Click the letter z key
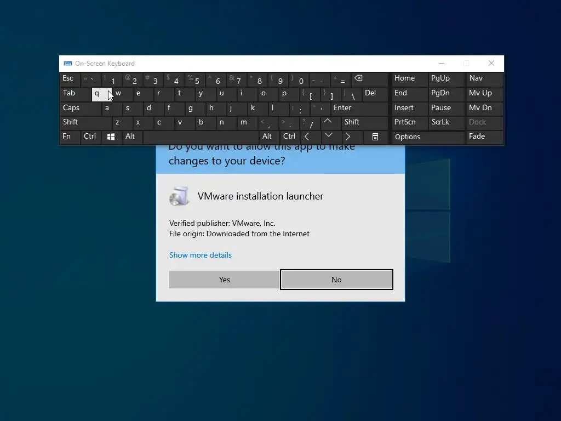 [122, 122]
